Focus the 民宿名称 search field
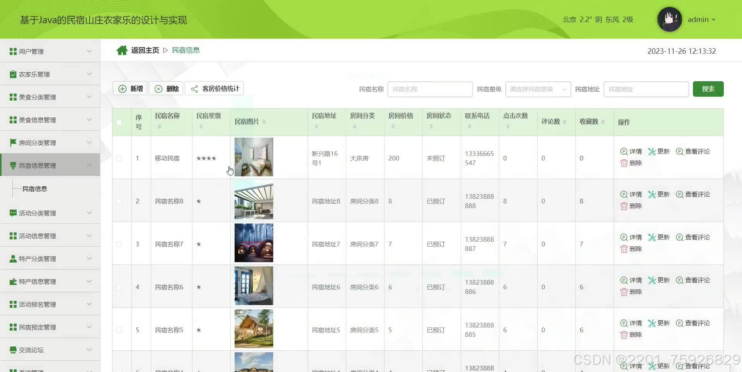The image size is (742, 372). coord(430,89)
